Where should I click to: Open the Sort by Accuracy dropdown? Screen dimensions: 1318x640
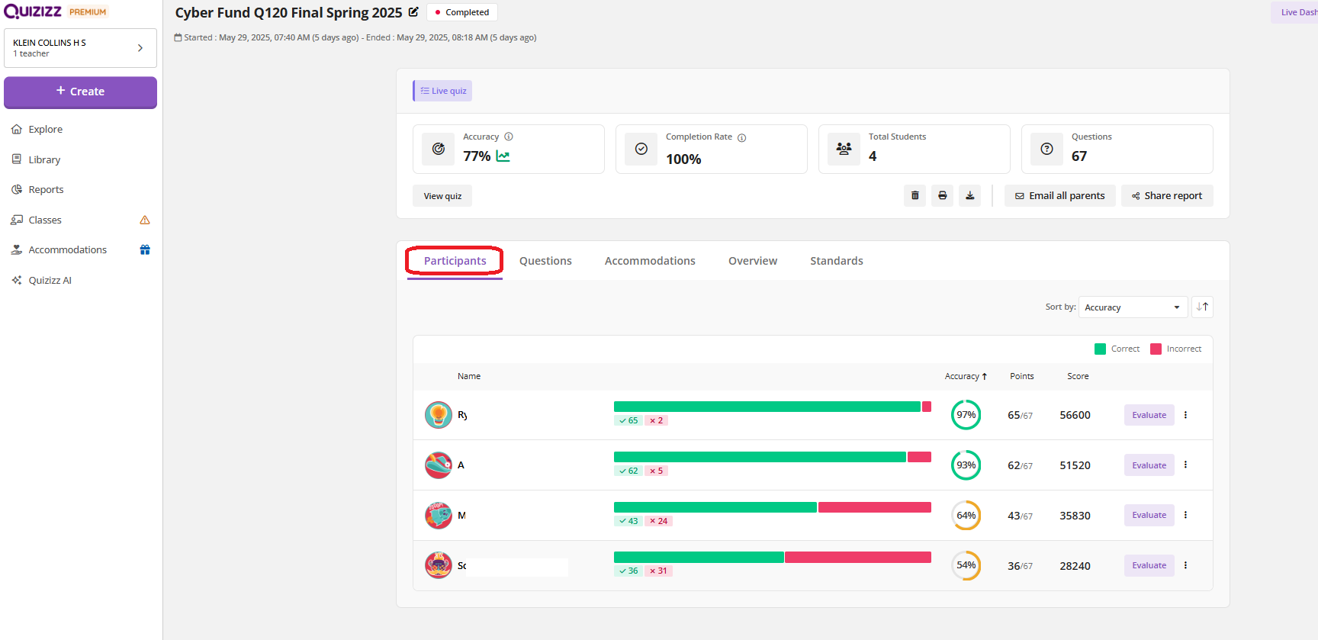tap(1133, 307)
